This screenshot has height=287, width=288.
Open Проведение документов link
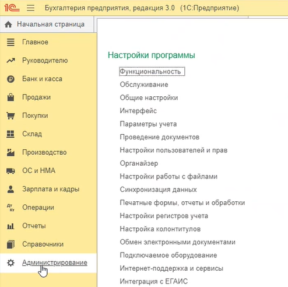[160, 137]
